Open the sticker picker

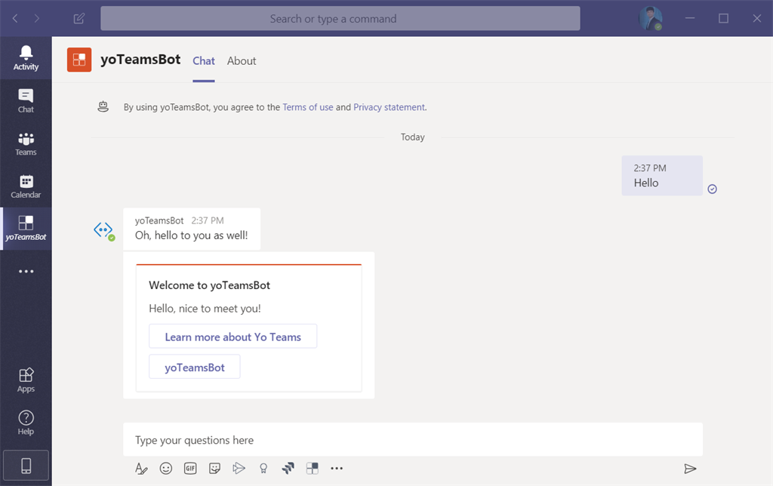click(x=214, y=468)
